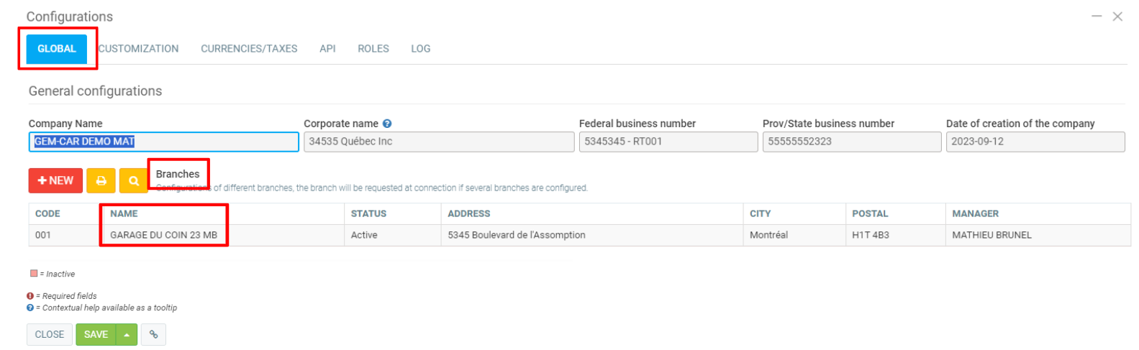The width and height of the screenshot is (1139, 350).
Task: Click the Close button at bottom
Action: click(x=50, y=334)
